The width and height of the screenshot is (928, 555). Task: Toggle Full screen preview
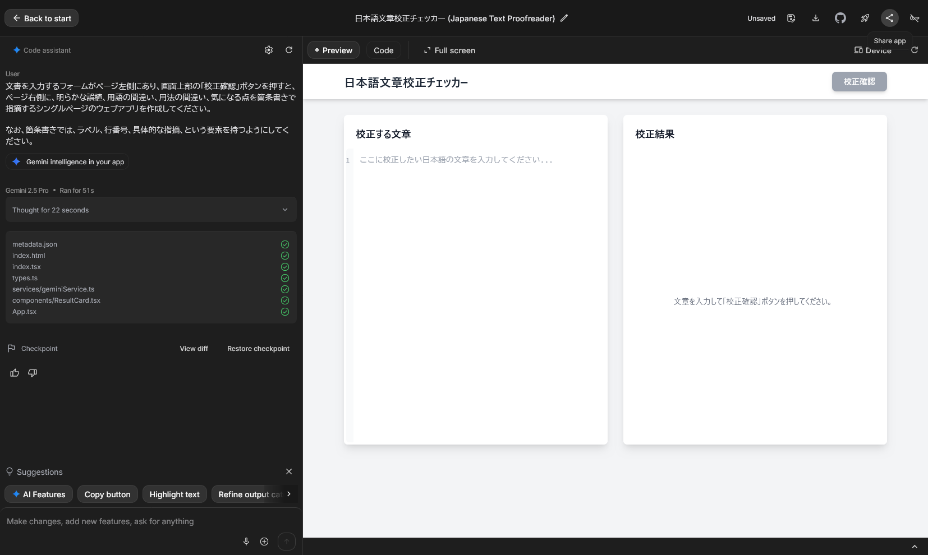449,50
